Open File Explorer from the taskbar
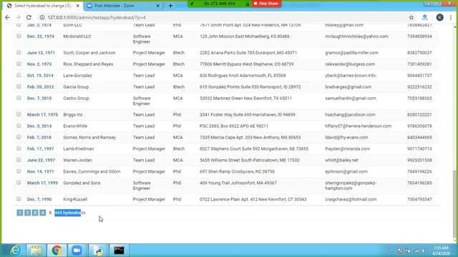458x257 pixels. 36,251
